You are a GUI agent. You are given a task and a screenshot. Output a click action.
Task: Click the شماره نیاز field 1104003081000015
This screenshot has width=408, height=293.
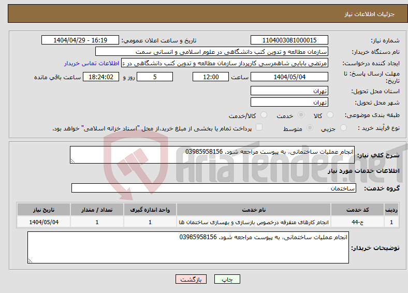[x=289, y=40]
